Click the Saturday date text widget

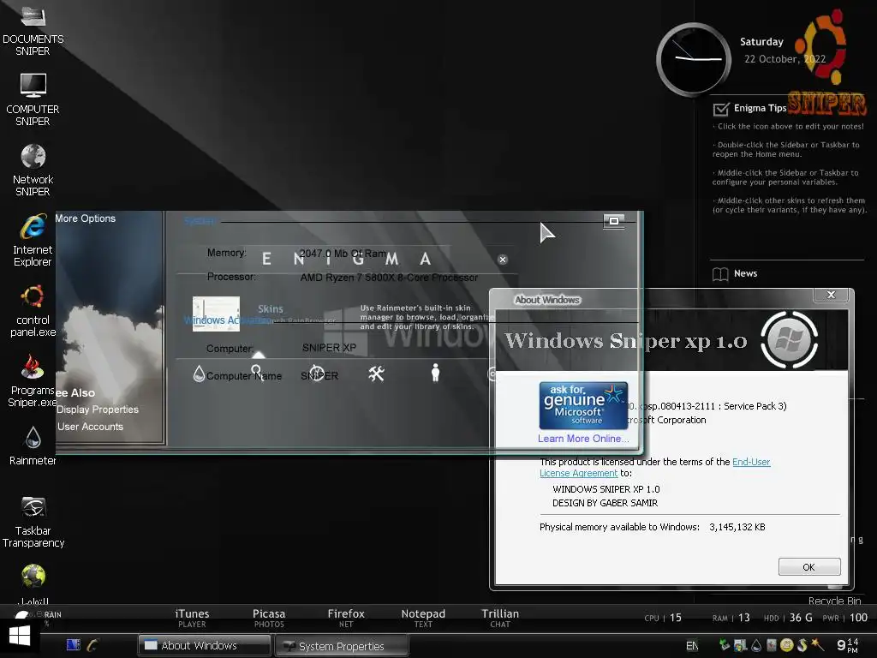click(x=761, y=42)
